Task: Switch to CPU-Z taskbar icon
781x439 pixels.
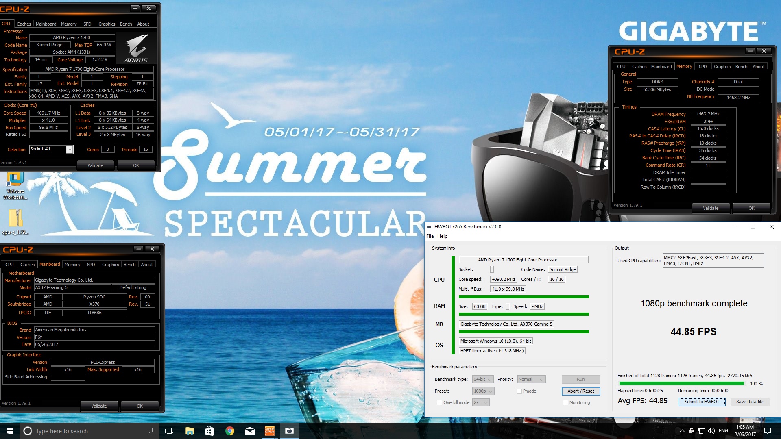Action: (x=269, y=431)
